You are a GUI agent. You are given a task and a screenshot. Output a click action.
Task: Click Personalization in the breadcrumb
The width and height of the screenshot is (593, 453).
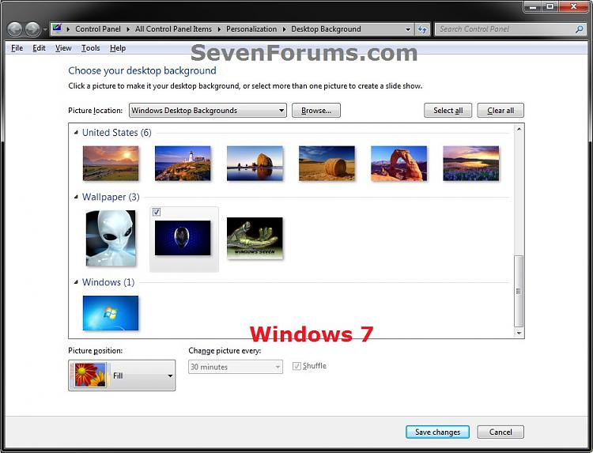tap(251, 29)
